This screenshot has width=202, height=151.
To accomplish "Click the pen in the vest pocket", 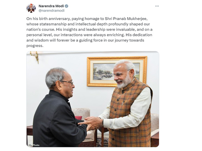I will [123, 103].
